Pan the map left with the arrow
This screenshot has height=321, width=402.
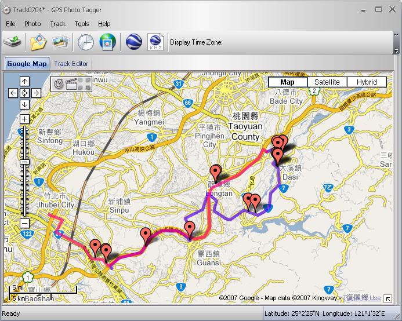pyautogui.click(x=13, y=93)
